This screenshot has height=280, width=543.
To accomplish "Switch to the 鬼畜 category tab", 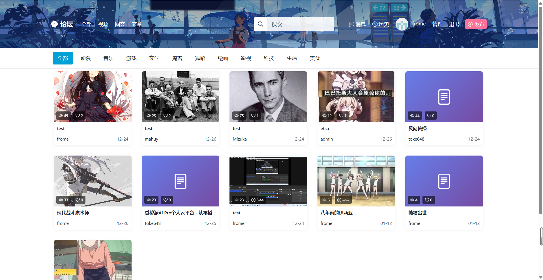I will [177, 58].
